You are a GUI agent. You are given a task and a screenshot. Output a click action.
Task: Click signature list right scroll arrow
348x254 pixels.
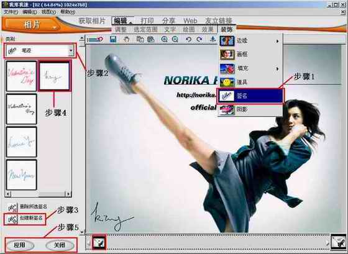(x=68, y=194)
